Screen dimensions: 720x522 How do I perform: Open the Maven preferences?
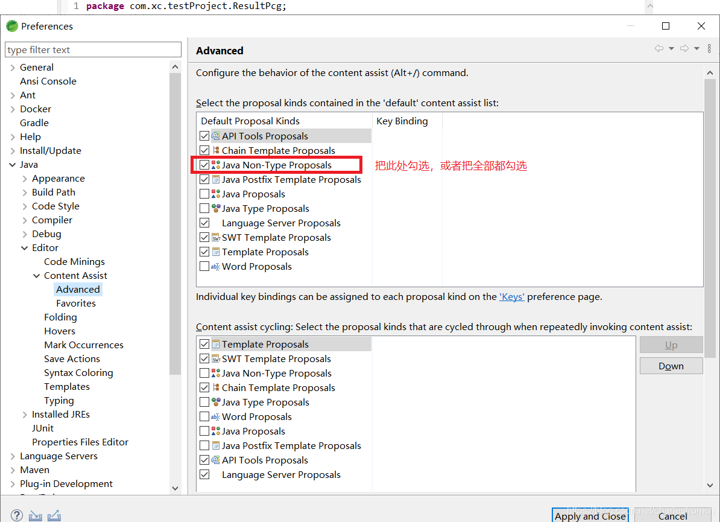(x=34, y=469)
